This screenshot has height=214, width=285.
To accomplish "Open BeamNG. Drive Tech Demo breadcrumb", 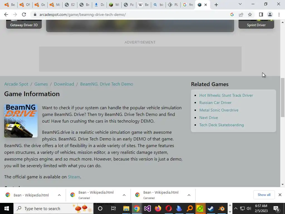I will [107, 84].
